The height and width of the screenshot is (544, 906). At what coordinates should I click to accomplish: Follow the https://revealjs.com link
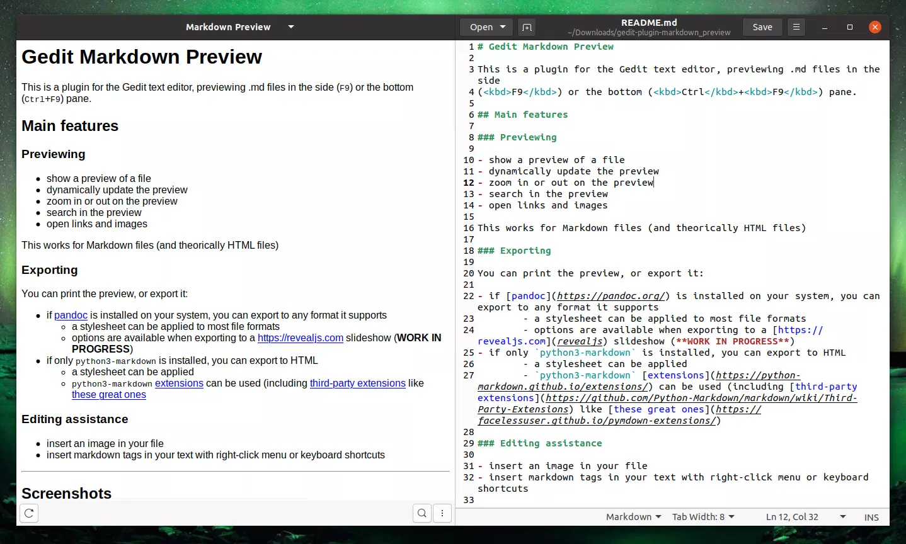coord(301,337)
